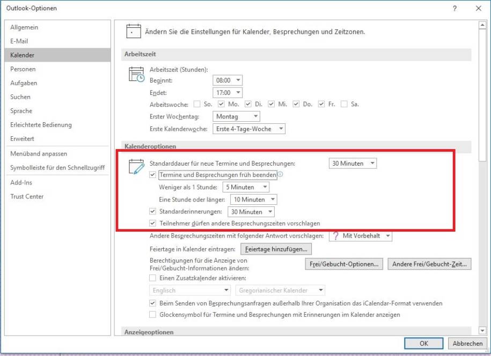Uncheck the Mi. workweek checkbox

271,104
